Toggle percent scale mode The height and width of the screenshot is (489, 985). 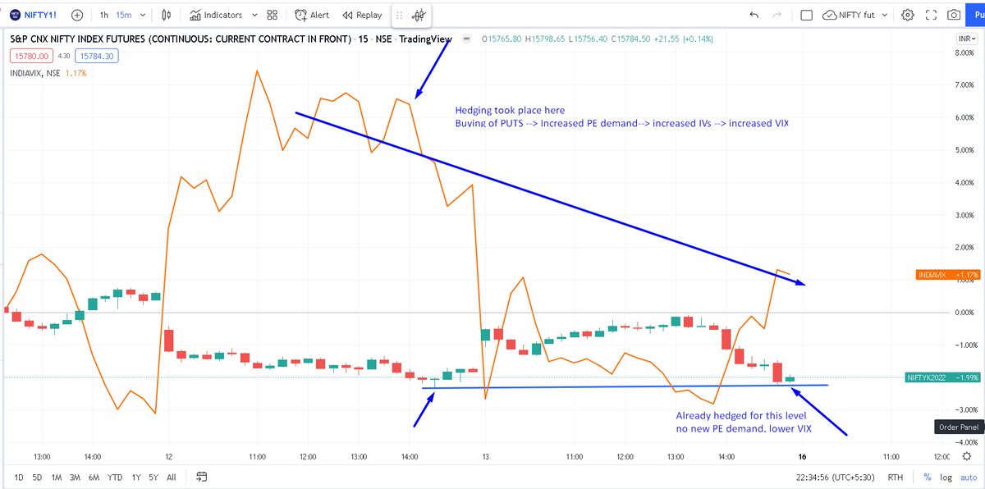click(x=927, y=477)
